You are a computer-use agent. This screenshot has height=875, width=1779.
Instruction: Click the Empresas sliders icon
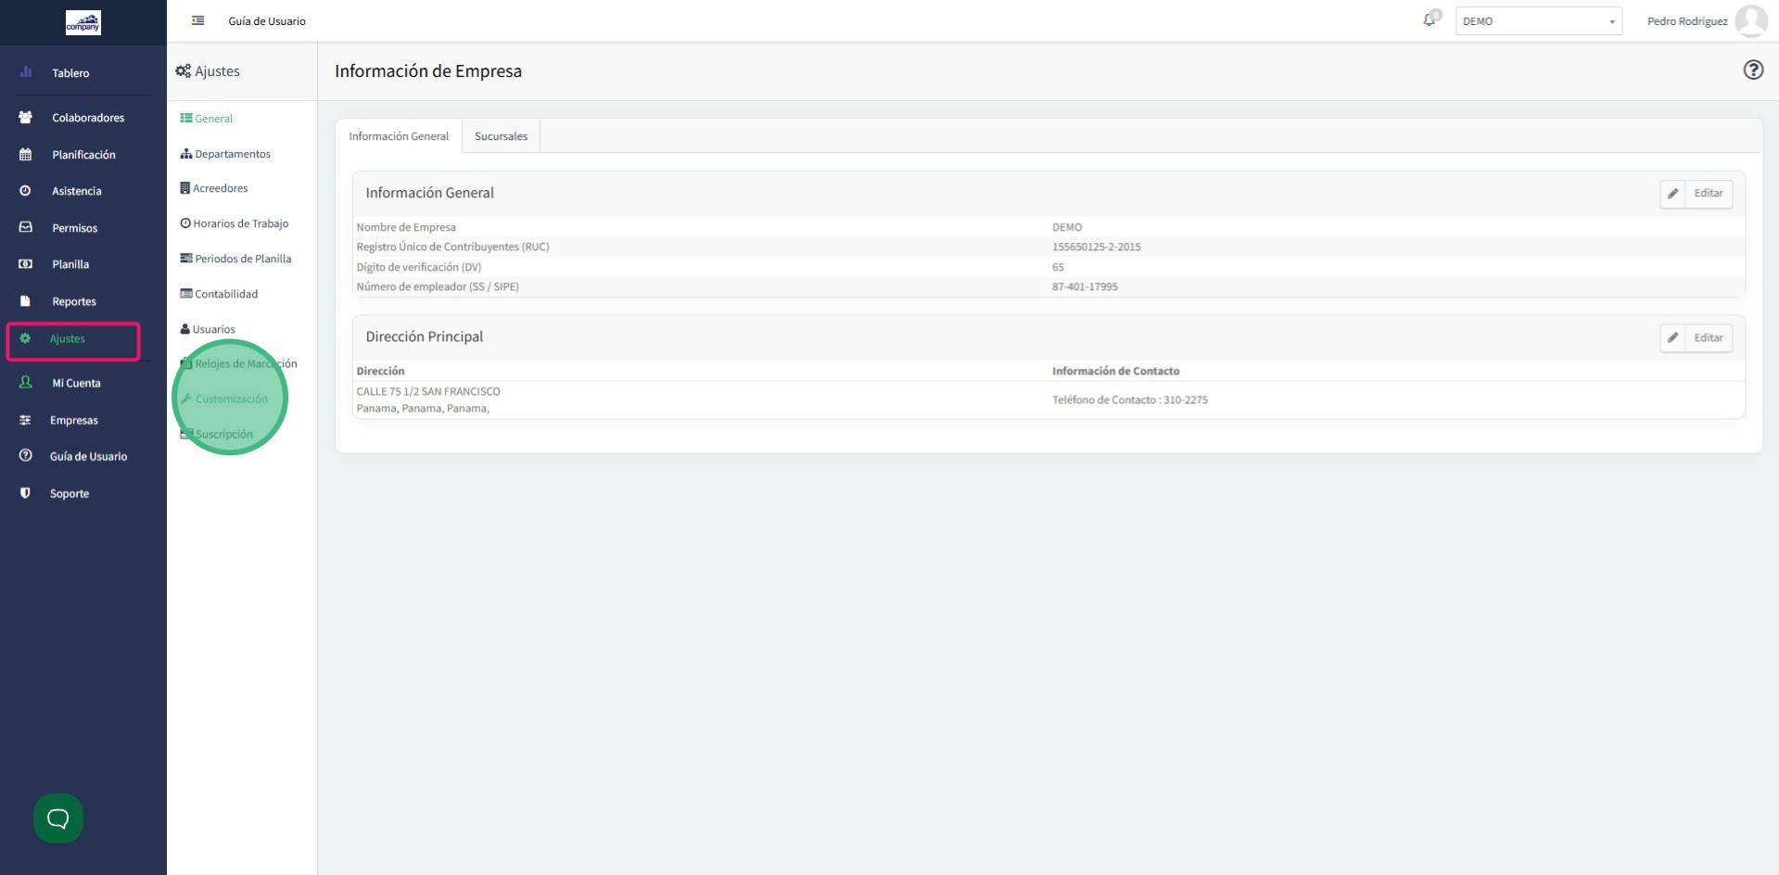(26, 420)
